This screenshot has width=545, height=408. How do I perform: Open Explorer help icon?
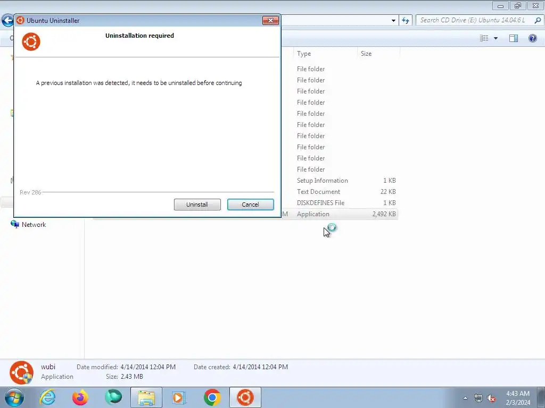tap(532, 38)
